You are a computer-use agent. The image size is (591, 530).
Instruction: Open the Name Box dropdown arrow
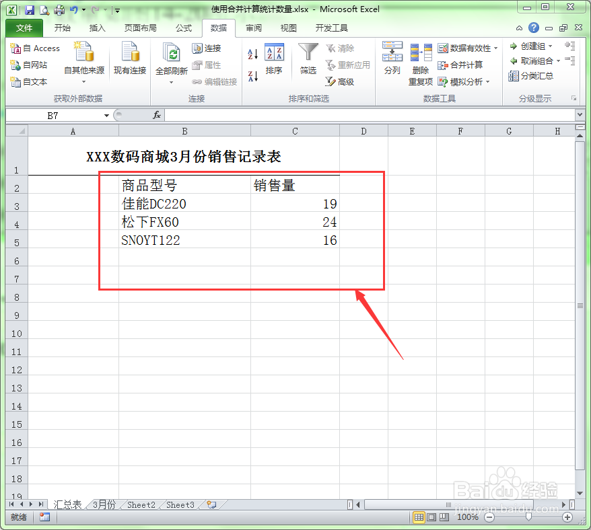coord(106,115)
